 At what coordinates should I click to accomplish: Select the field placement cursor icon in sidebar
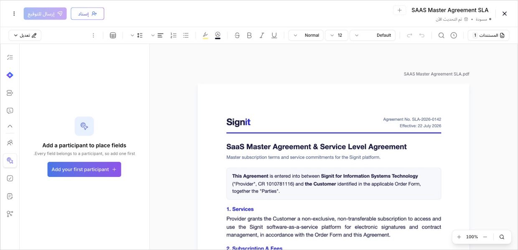click(x=10, y=161)
